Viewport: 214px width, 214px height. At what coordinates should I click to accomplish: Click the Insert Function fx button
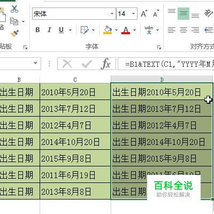pyautogui.click(x=106, y=64)
